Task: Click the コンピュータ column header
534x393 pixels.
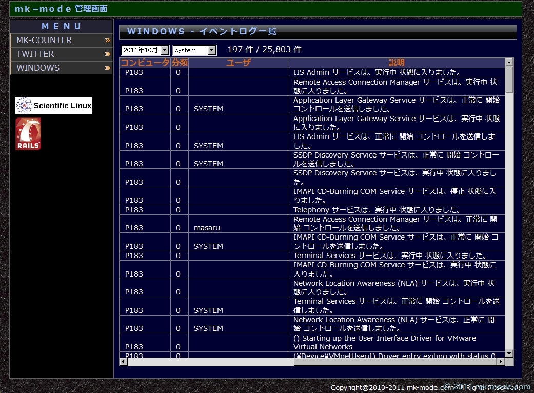Action: pyautogui.click(x=145, y=63)
